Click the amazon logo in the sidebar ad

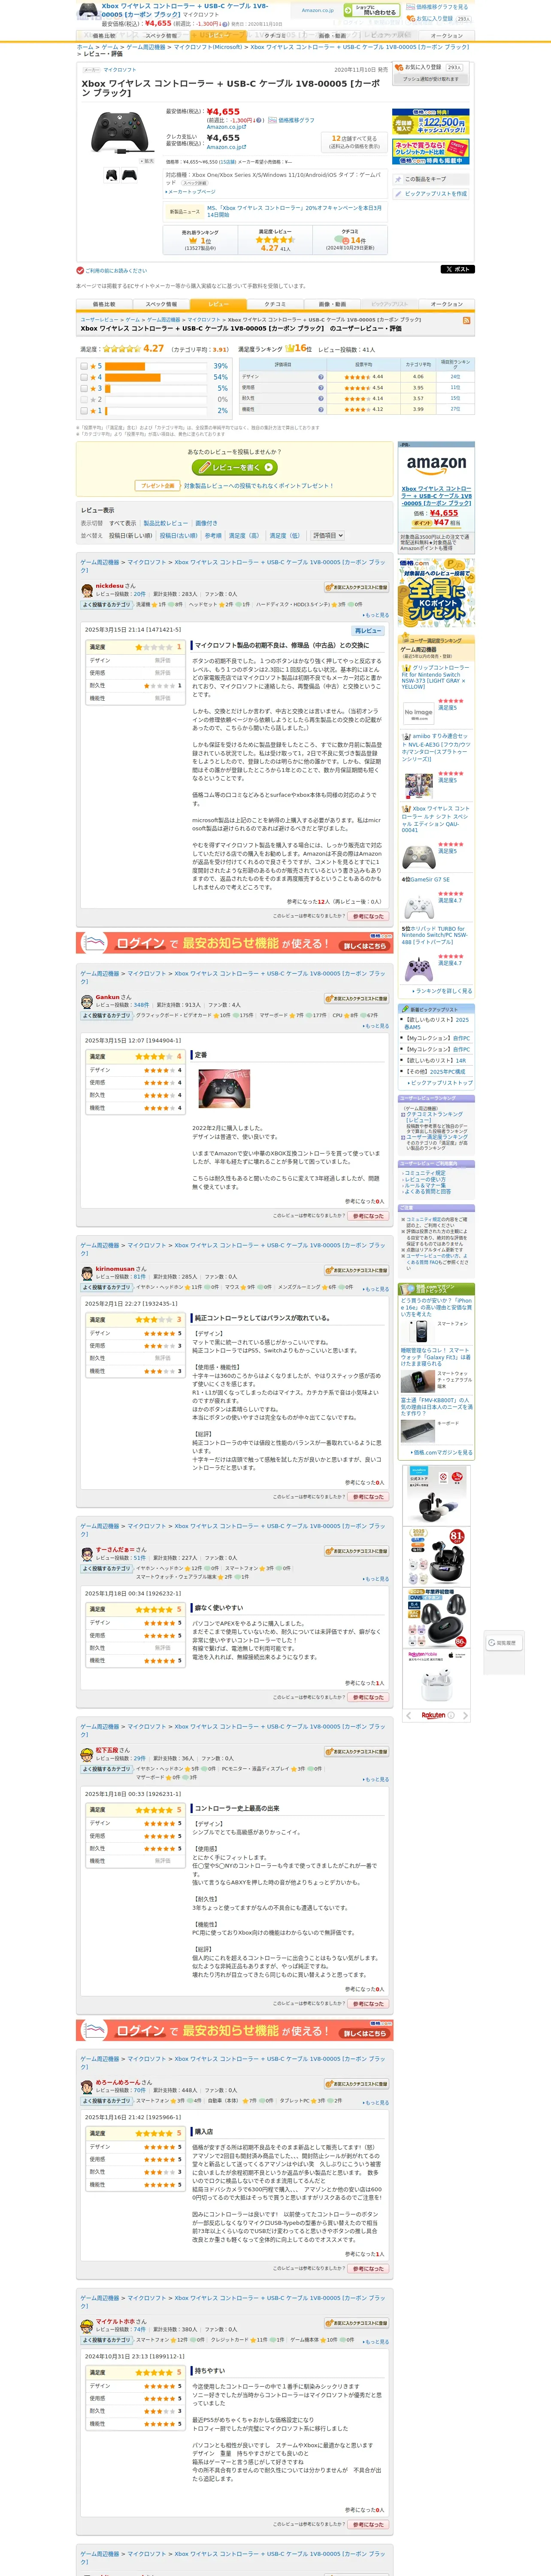[436, 465]
